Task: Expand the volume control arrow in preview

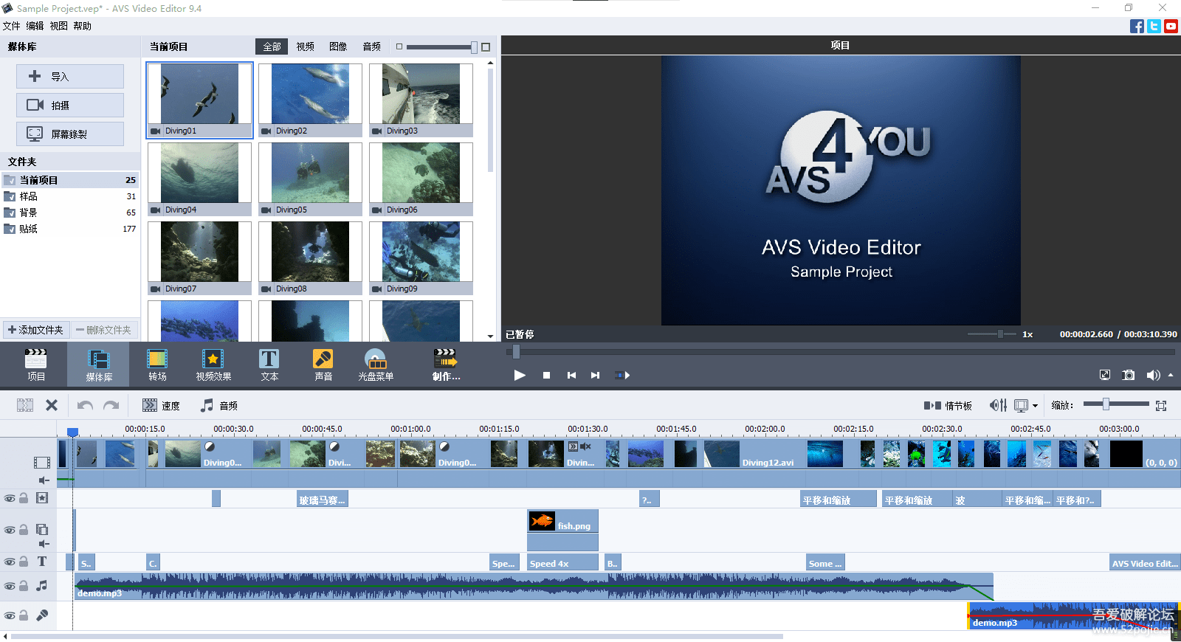Action: coord(1171,375)
